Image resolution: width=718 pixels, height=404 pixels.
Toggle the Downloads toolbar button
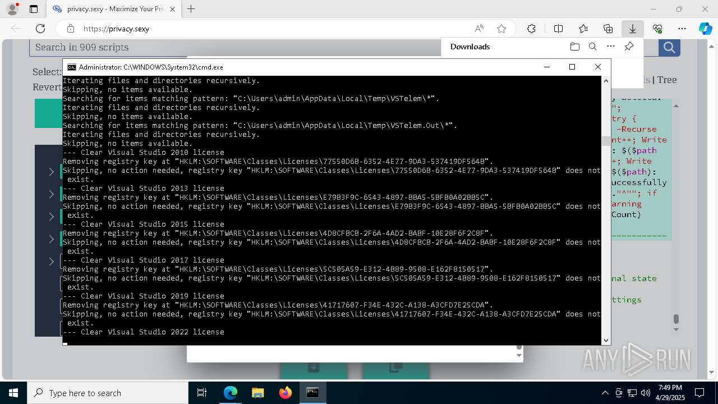click(x=632, y=29)
